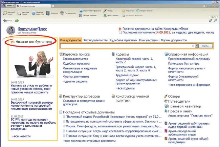Open a new tab using the round tab-bar button
Viewport: 220px width, 147px height.
tap(53, 6)
